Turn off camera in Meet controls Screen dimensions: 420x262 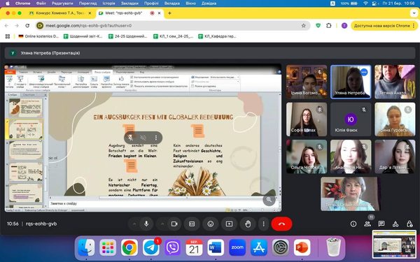pyautogui.click(x=174, y=224)
